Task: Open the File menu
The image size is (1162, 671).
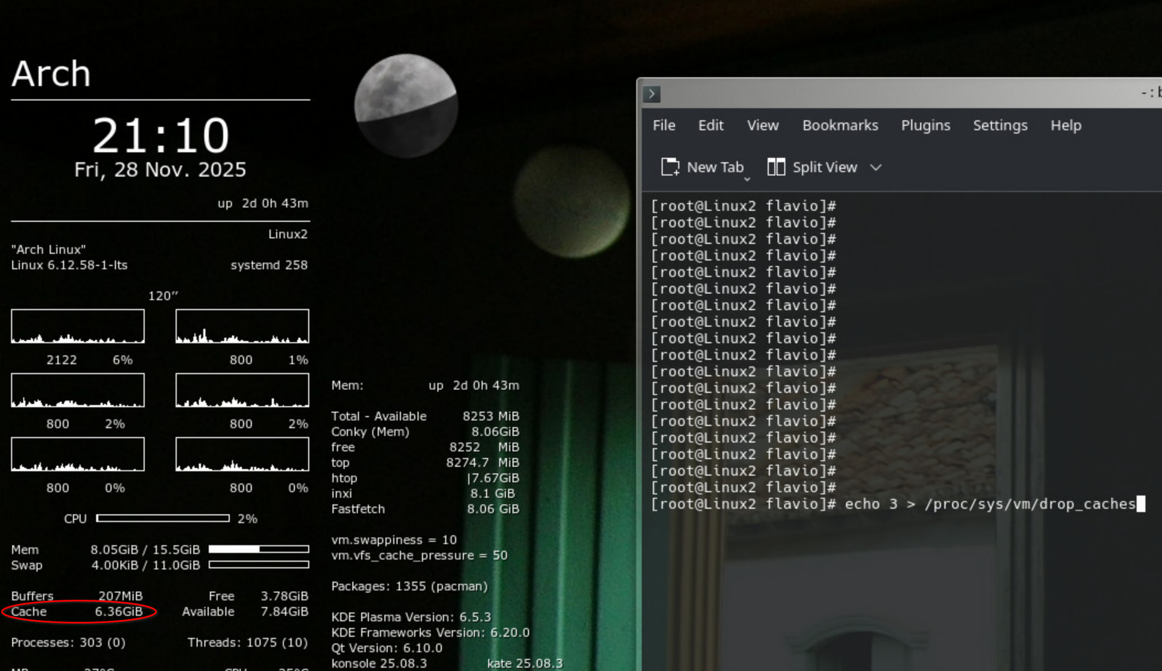Action: click(663, 125)
